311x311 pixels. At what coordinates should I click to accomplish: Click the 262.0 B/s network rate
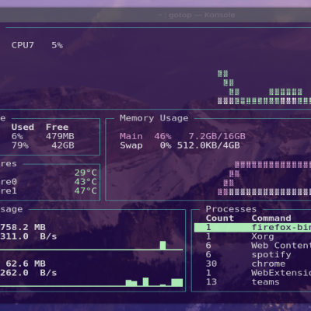29,273
